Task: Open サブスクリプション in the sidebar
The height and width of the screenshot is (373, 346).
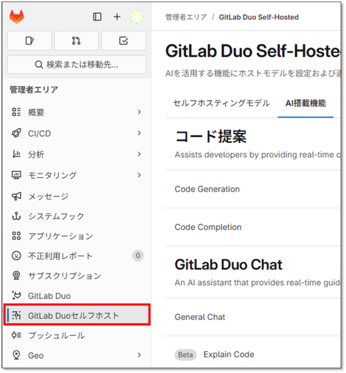Action: click(76, 276)
